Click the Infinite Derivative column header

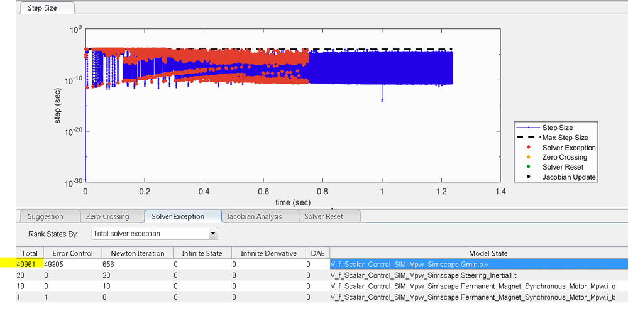pos(269,253)
